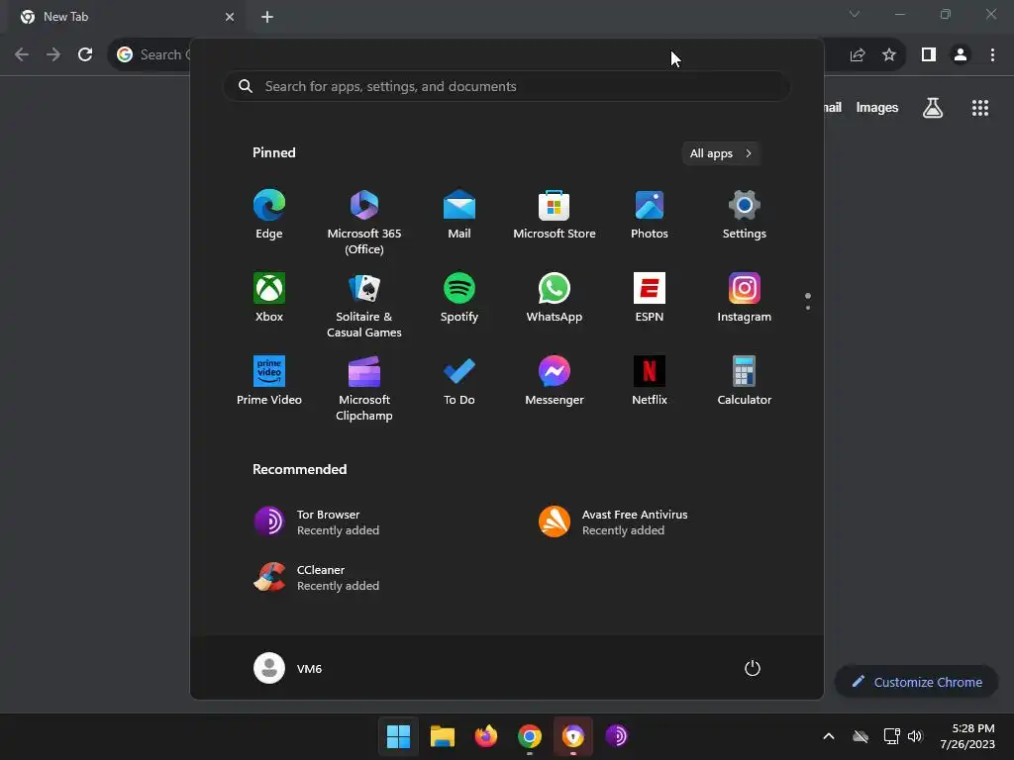Reload the page in Chrome
1014x760 pixels.
point(85,55)
